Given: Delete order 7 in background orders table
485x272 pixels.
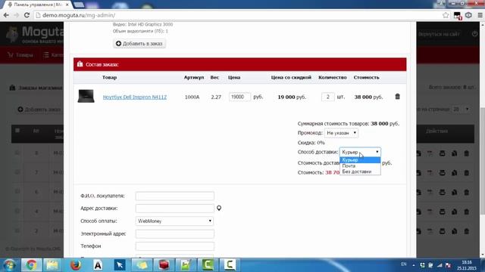Looking at the screenshot, I should (467, 173).
